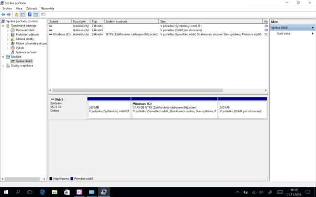This screenshot has height=197, width=316.
Task: Click the volume list scroll right arrow
Action: 265,90
